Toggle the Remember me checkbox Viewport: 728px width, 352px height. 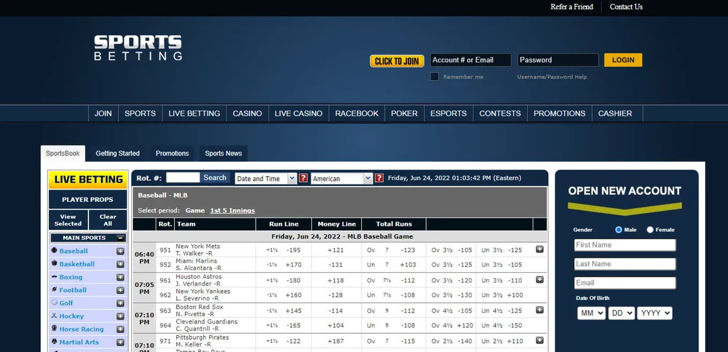[435, 76]
